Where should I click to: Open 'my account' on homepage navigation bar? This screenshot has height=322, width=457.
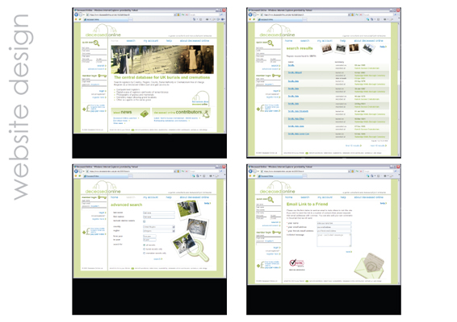click(151, 41)
